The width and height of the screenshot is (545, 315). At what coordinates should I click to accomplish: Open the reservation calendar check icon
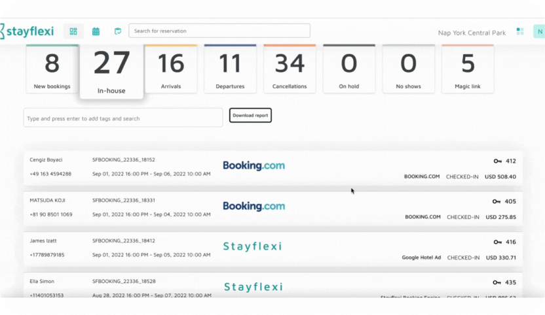(x=118, y=31)
